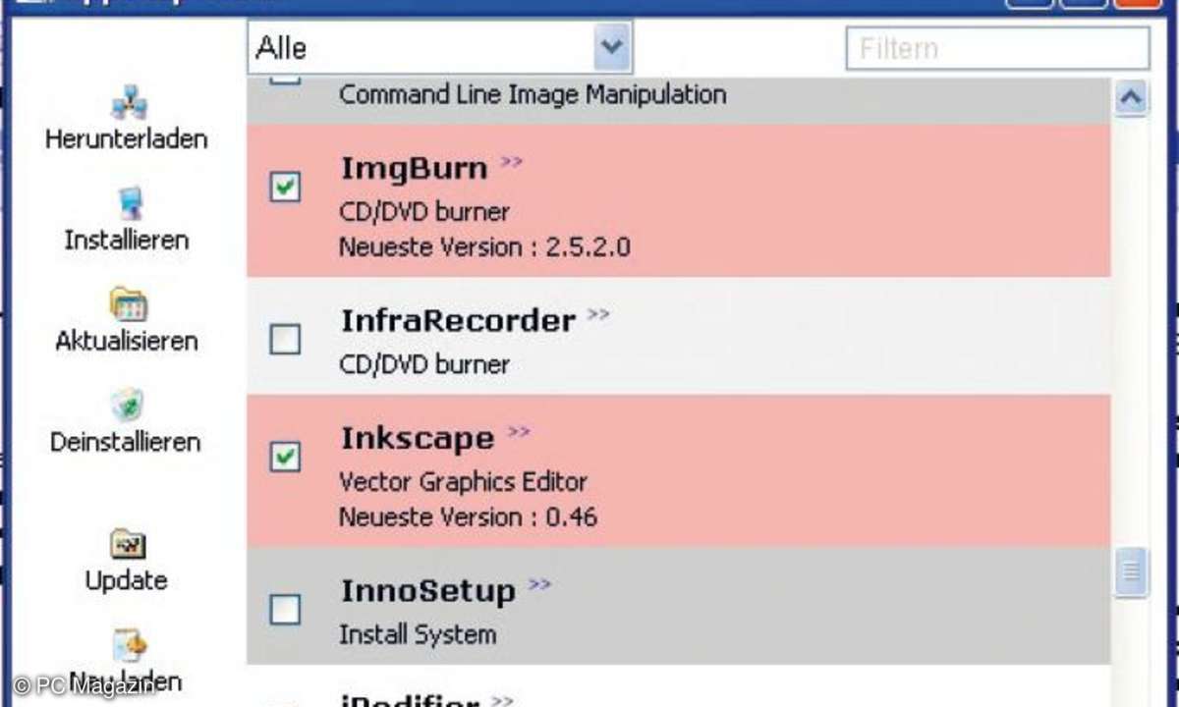
Task: Click the Herunterladen download icon
Action: coord(129,102)
